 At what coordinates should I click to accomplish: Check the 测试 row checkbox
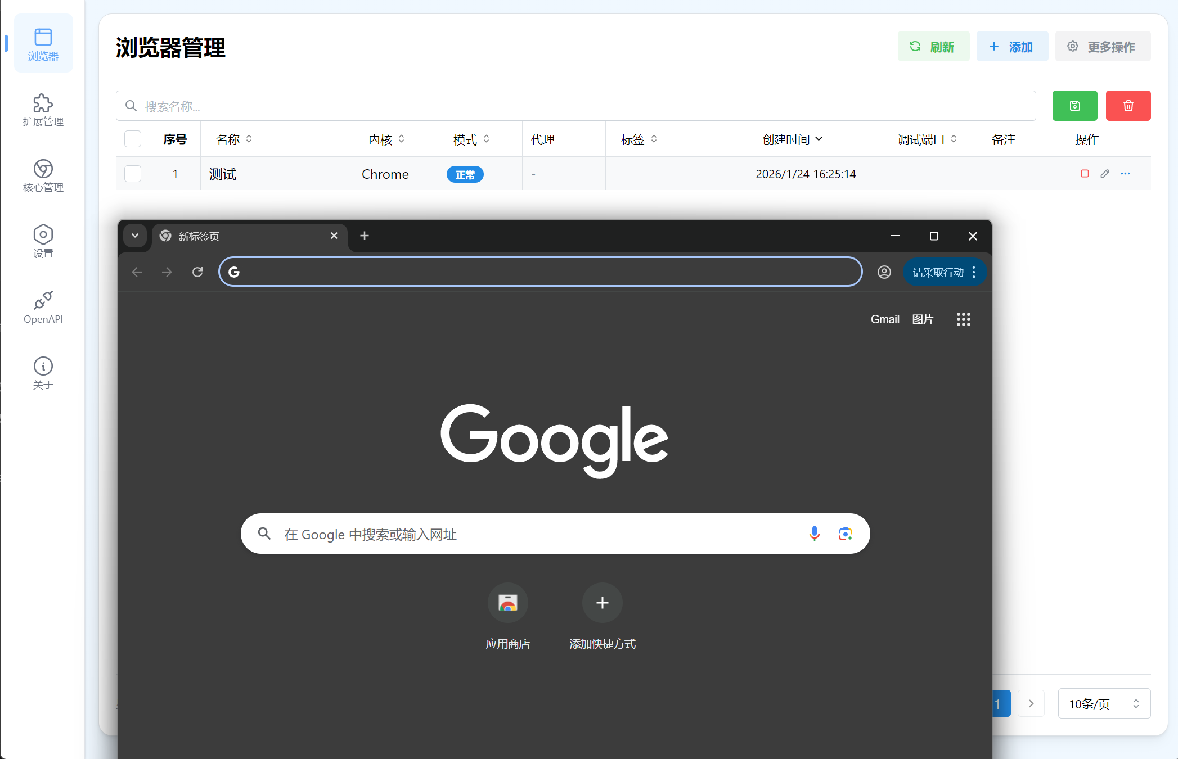click(x=133, y=174)
